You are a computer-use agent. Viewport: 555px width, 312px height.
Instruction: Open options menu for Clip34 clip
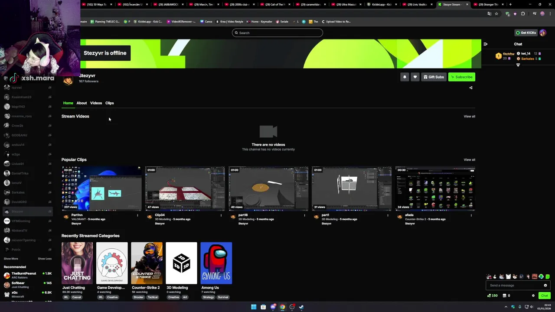(x=221, y=215)
